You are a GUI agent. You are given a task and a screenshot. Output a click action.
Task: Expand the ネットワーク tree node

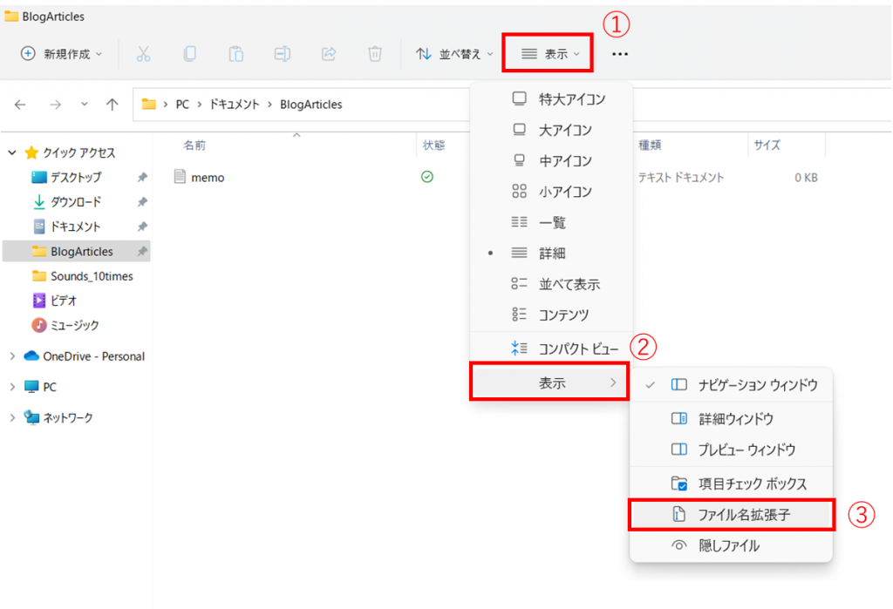(x=12, y=418)
